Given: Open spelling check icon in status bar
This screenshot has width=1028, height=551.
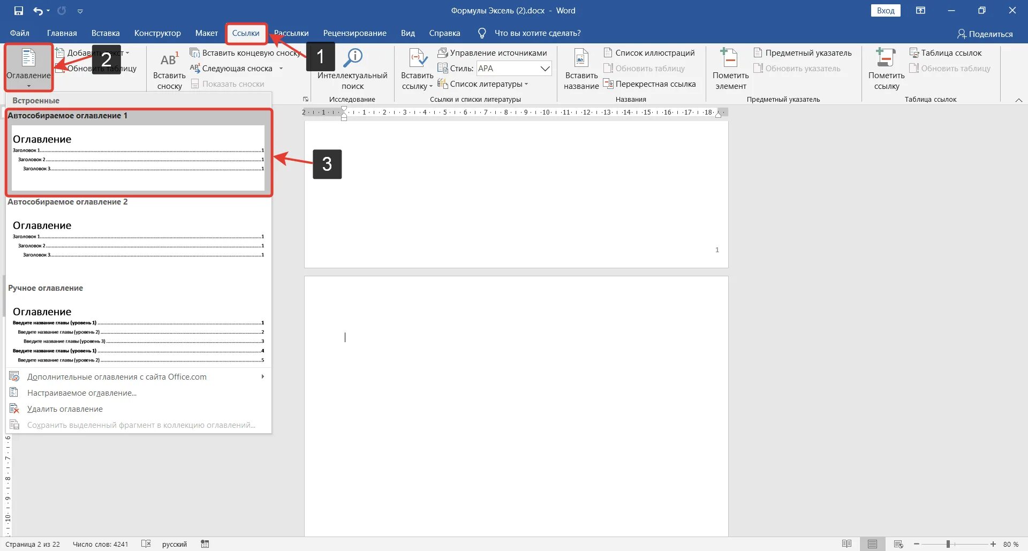Looking at the screenshot, I should coord(146,544).
